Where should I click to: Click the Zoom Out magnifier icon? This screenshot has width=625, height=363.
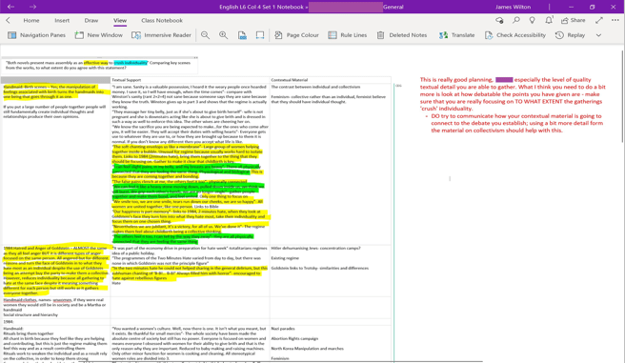205,35
